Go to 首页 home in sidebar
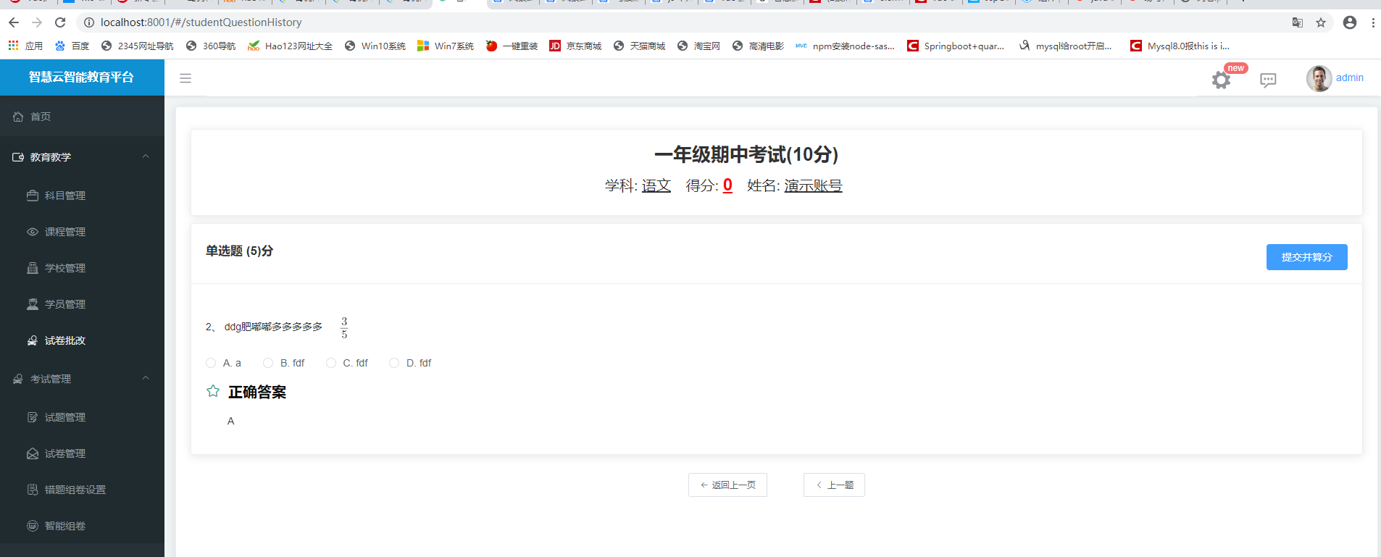 (82, 116)
